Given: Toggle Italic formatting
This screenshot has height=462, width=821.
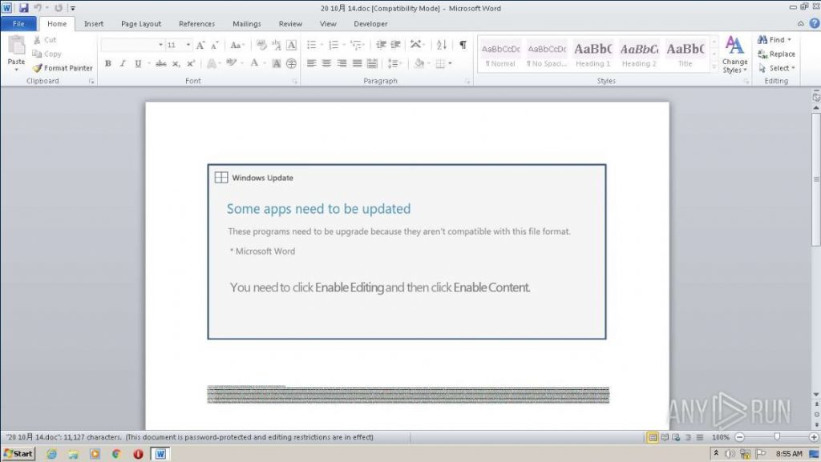Looking at the screenshot, I should tap(123, 63).
